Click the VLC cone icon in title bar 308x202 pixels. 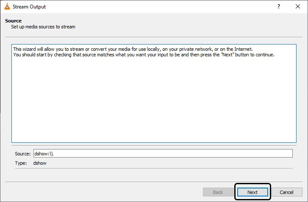click(7, 7)
